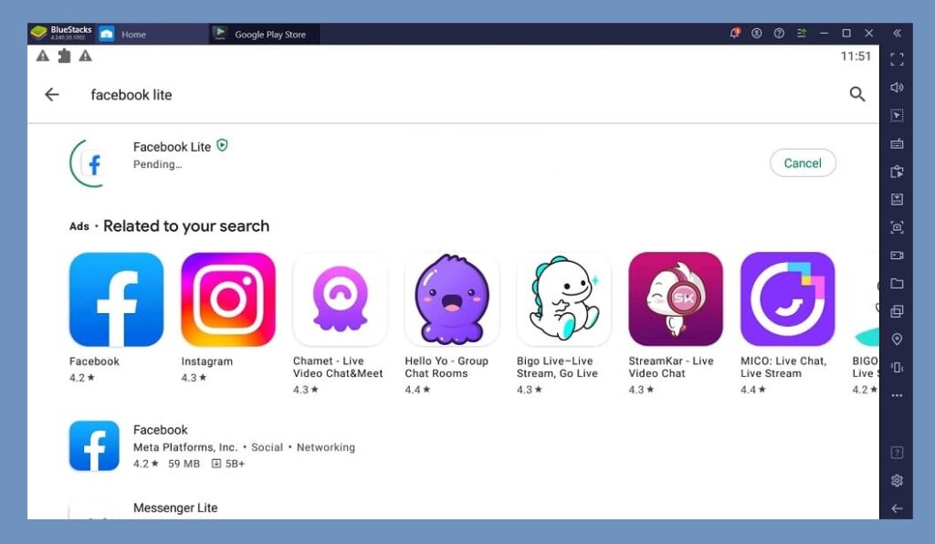Open the Instagram app icon
935x544 pixels.
[228, 299]
